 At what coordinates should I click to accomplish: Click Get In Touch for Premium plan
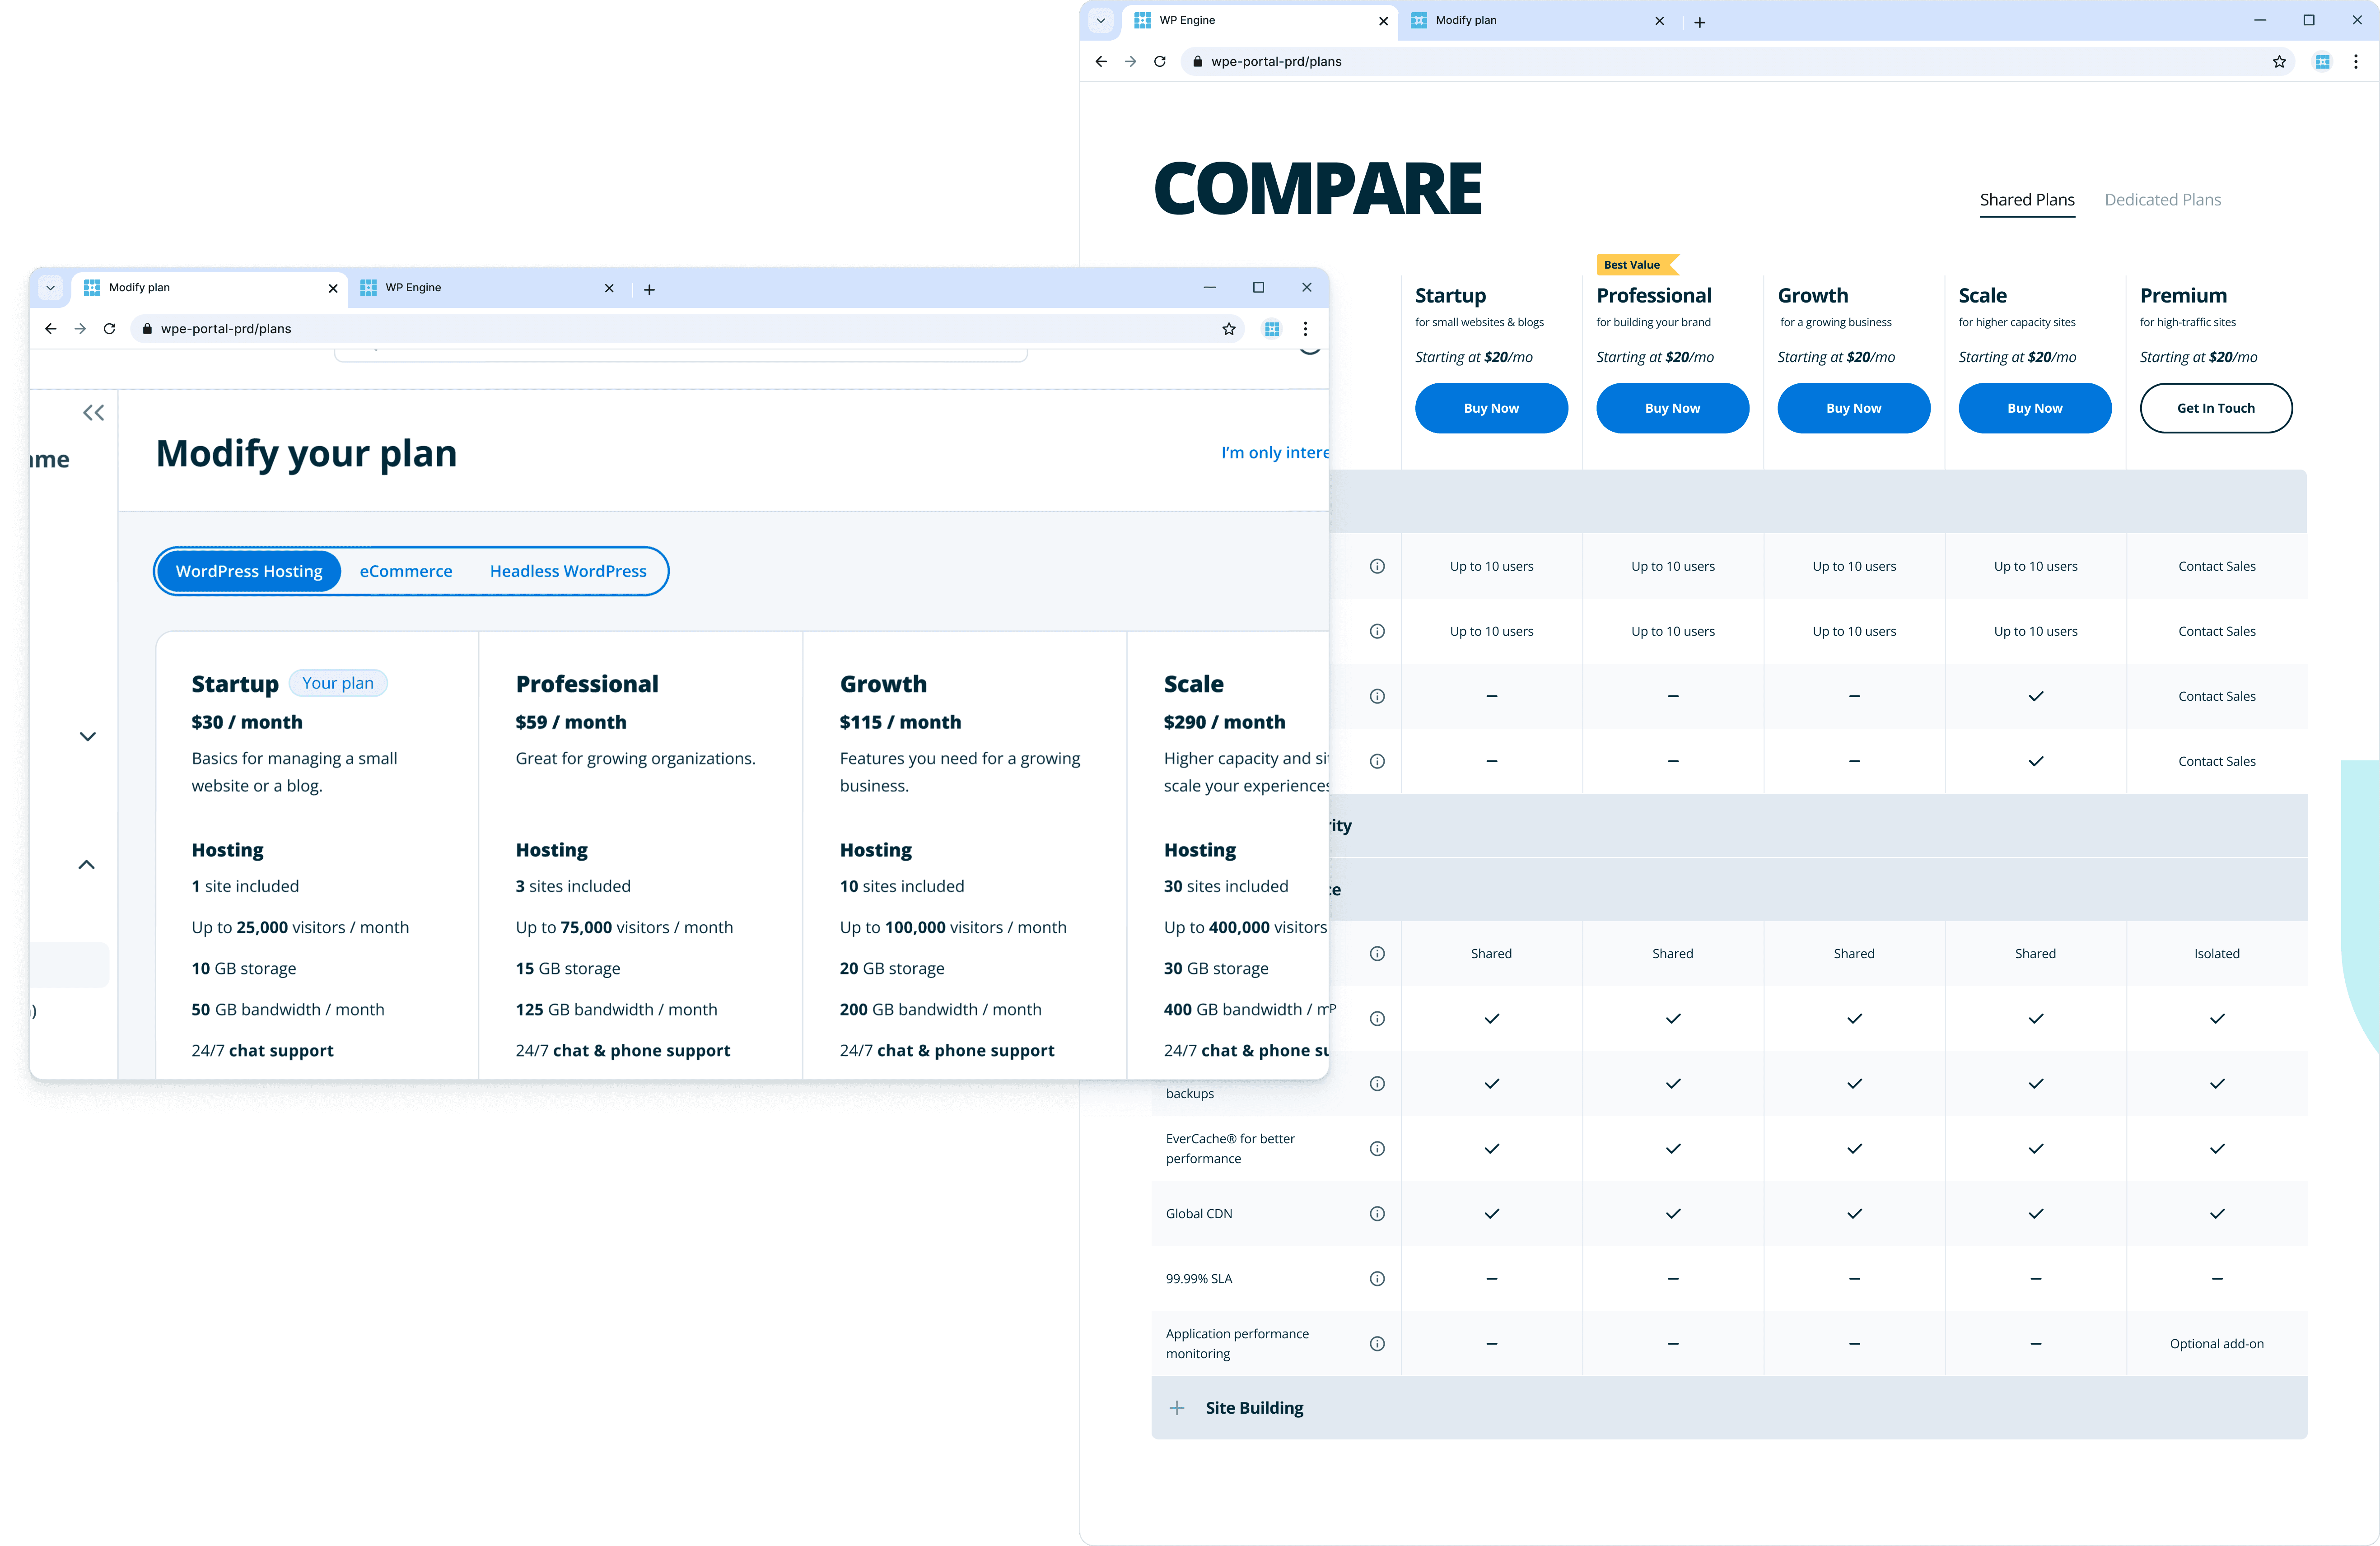tap(2215, 408)
